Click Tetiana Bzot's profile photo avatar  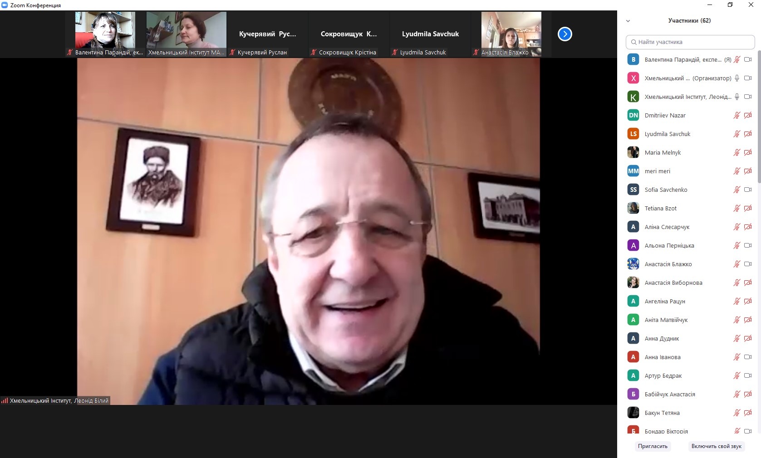tap(633, 208)
